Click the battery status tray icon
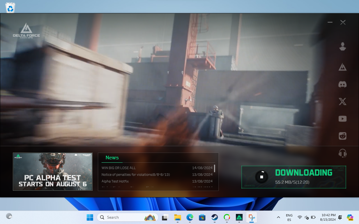Screen dimensions: 359x224 pyautogui.click(x=313, y=218)
